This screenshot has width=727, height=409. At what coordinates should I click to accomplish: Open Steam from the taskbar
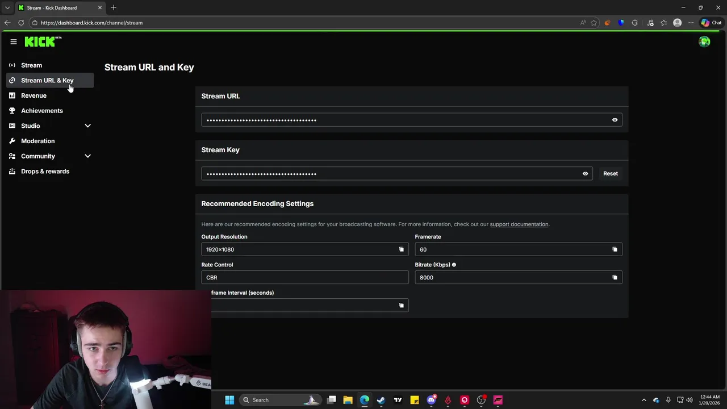point(381,400)
